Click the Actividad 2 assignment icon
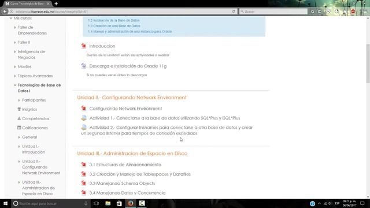 [84, 127]
